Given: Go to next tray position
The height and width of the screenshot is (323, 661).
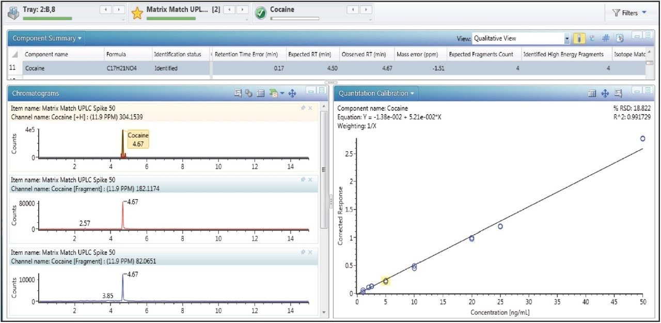Looking at the screenshot, I should pyautogui.click(x=119, y=10).
